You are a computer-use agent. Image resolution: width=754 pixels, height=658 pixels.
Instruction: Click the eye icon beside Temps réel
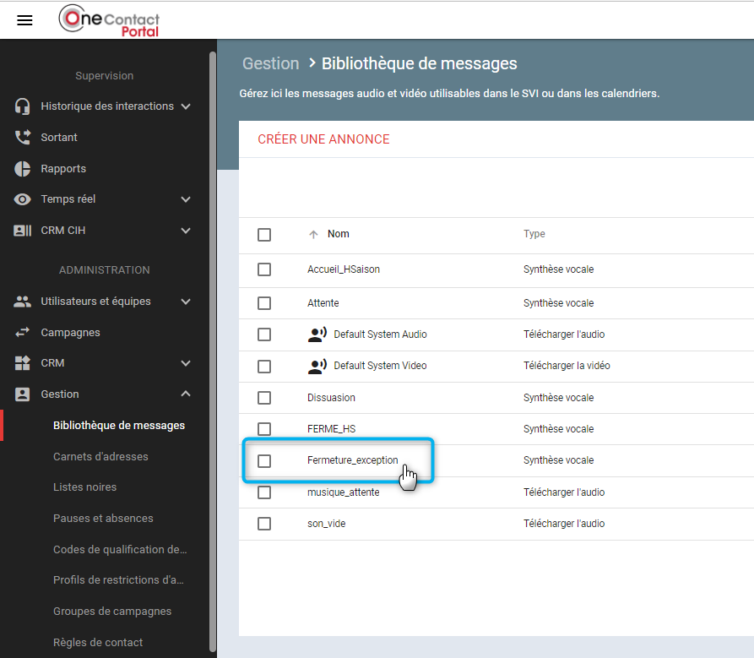(x=22, y=199)
